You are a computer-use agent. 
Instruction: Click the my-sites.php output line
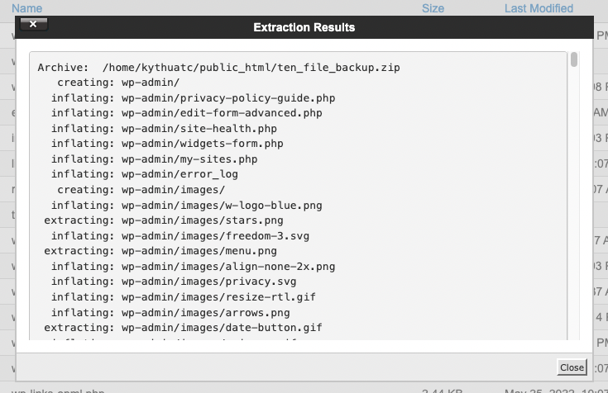(x=155, y=159)
